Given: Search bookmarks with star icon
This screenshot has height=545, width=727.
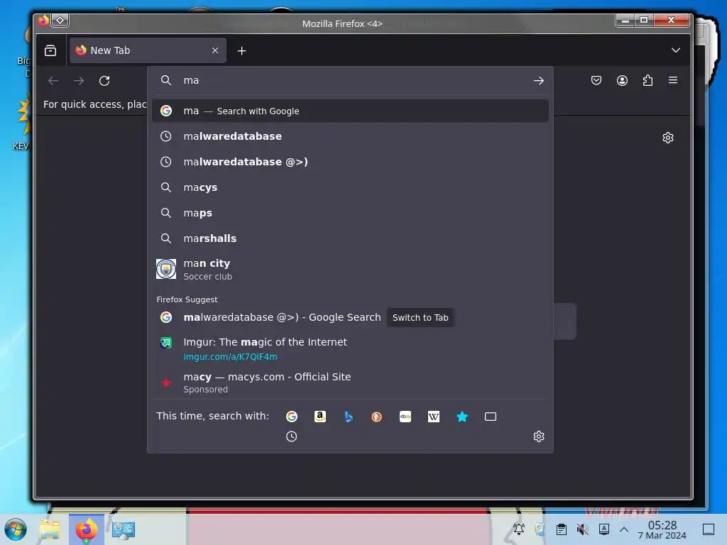Looking at the screenshot, I should (x=462, y=417).
